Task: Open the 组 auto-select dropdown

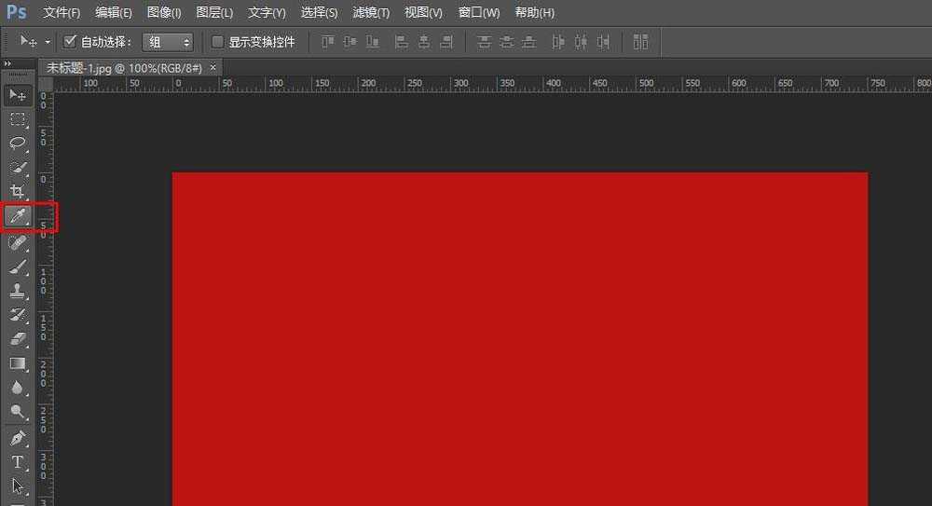Action: [168, 42]
